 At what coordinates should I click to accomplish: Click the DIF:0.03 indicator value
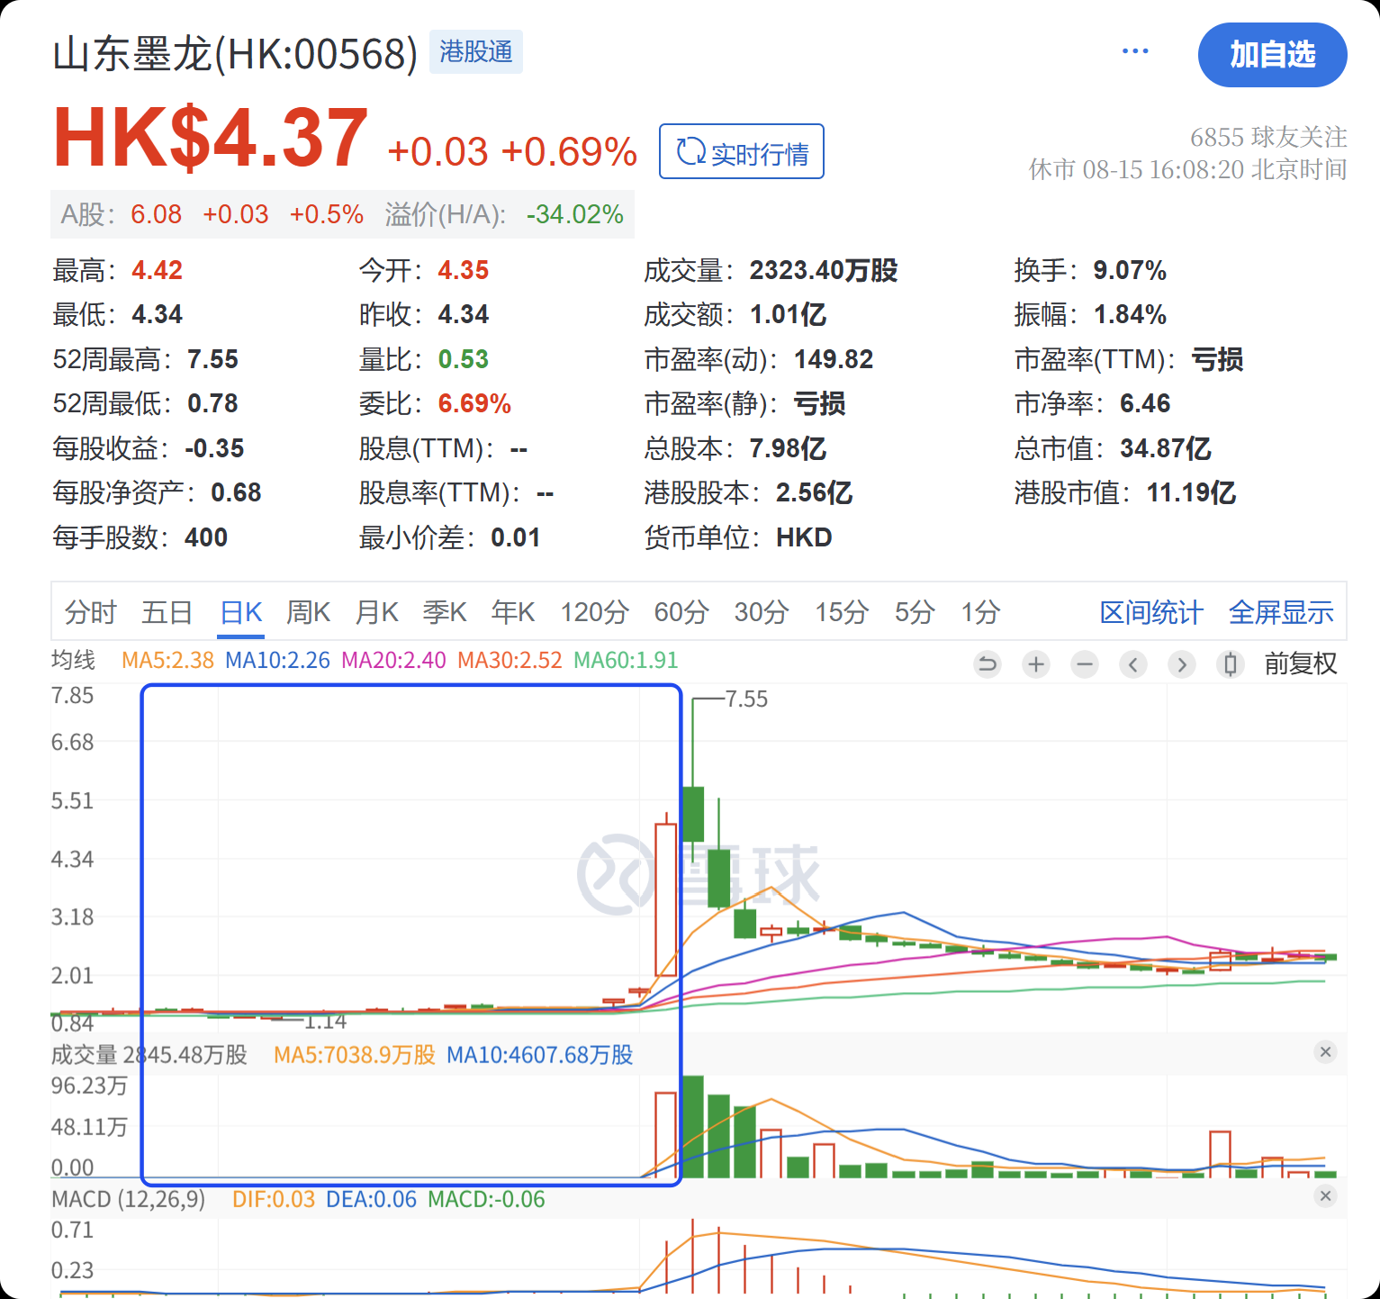click(274, 1200)
